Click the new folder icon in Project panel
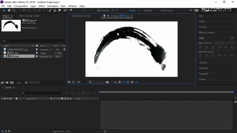 [7, 82]
